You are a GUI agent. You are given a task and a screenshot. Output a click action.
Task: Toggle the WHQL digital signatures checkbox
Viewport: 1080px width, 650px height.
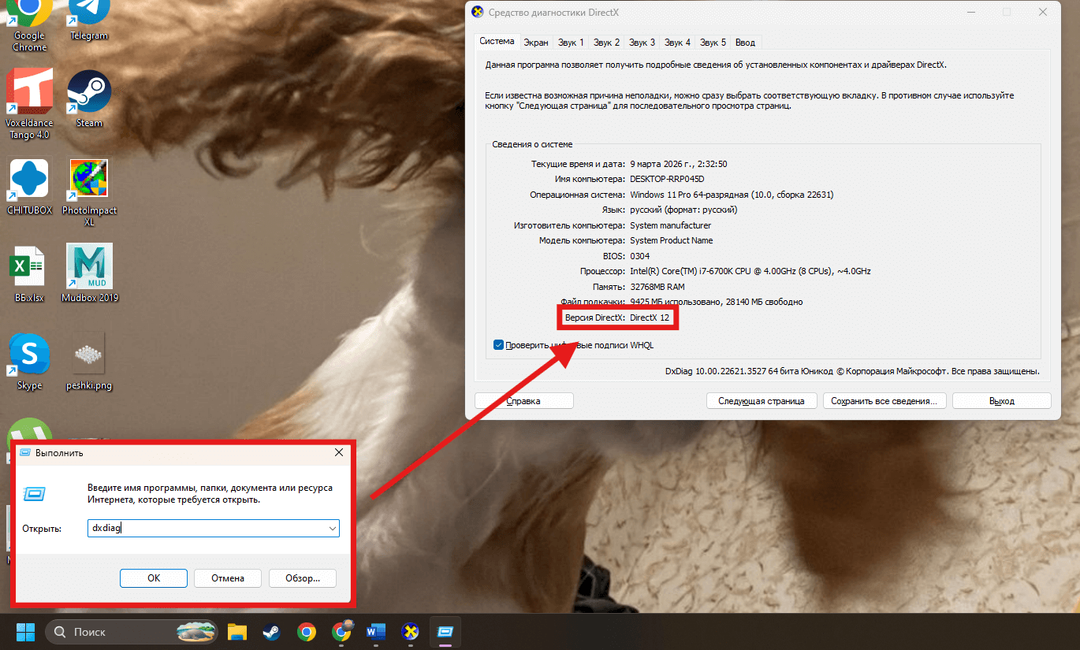[x=498, y=345]
